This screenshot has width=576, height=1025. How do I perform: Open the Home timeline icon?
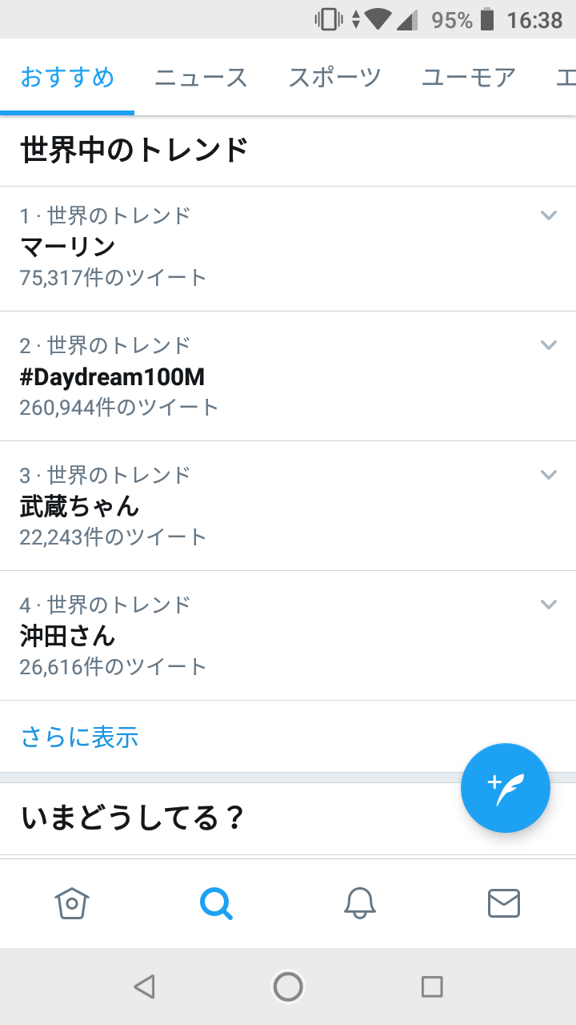pyautogui.click(x=72, y=903)
